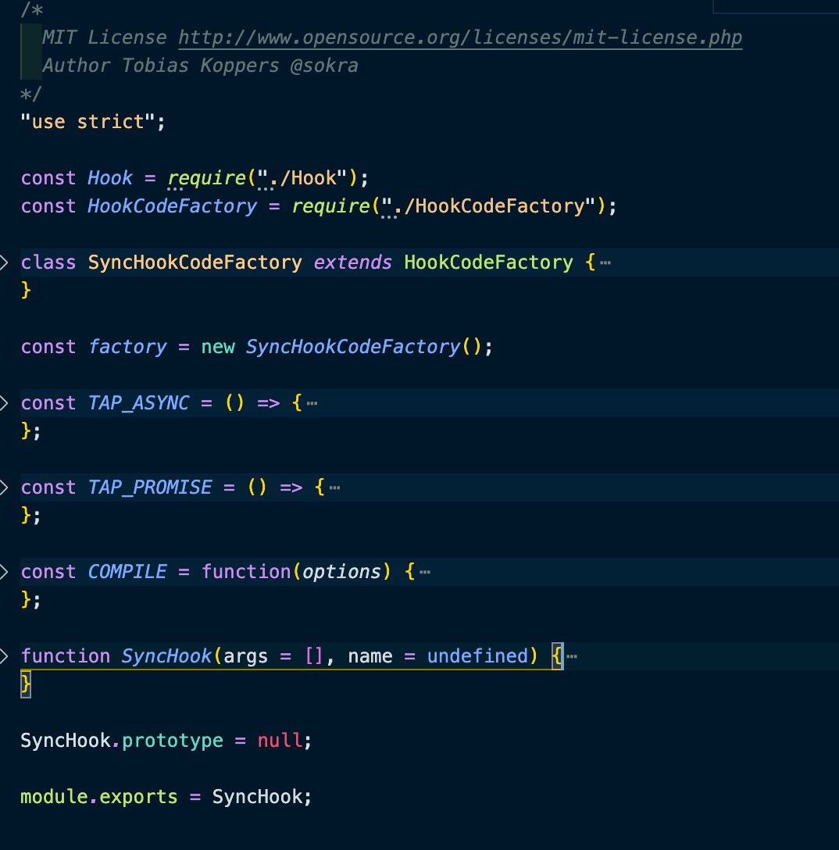The height and width of the screenshot is (850, 839).
Task: Click the folded ellipsis on TAP_ASYNC line
Action: [312, 403]
